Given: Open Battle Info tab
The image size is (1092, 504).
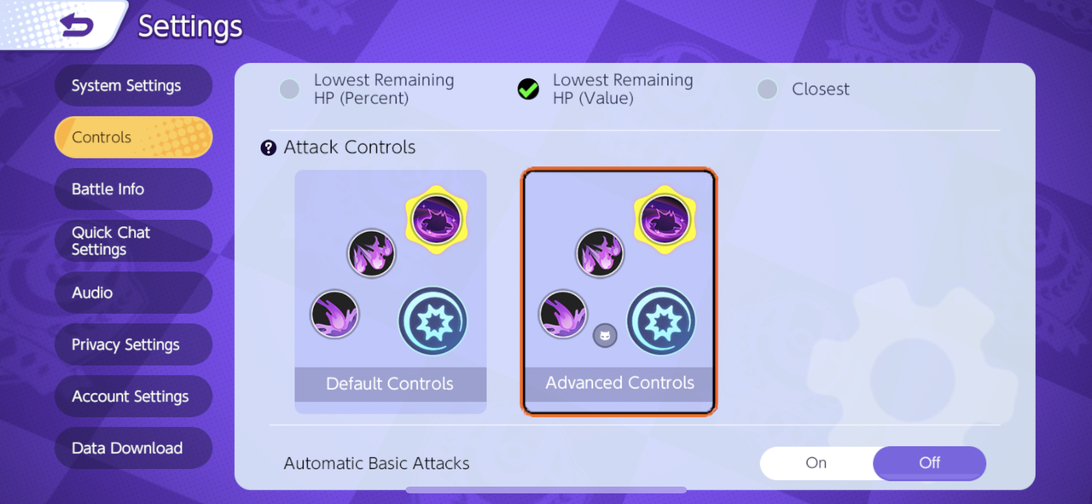Looking at the screenshot, I should click(x=133, y=189).
